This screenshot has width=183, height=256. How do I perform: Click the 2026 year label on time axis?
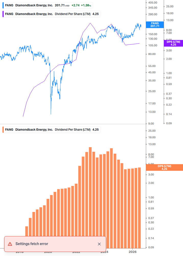(x=133, y=252)
